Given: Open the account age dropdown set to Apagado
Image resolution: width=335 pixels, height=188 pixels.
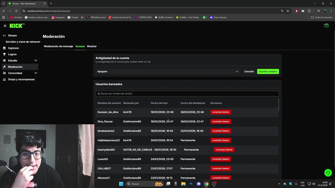Looking at the screenshot, I should point(168,72).
